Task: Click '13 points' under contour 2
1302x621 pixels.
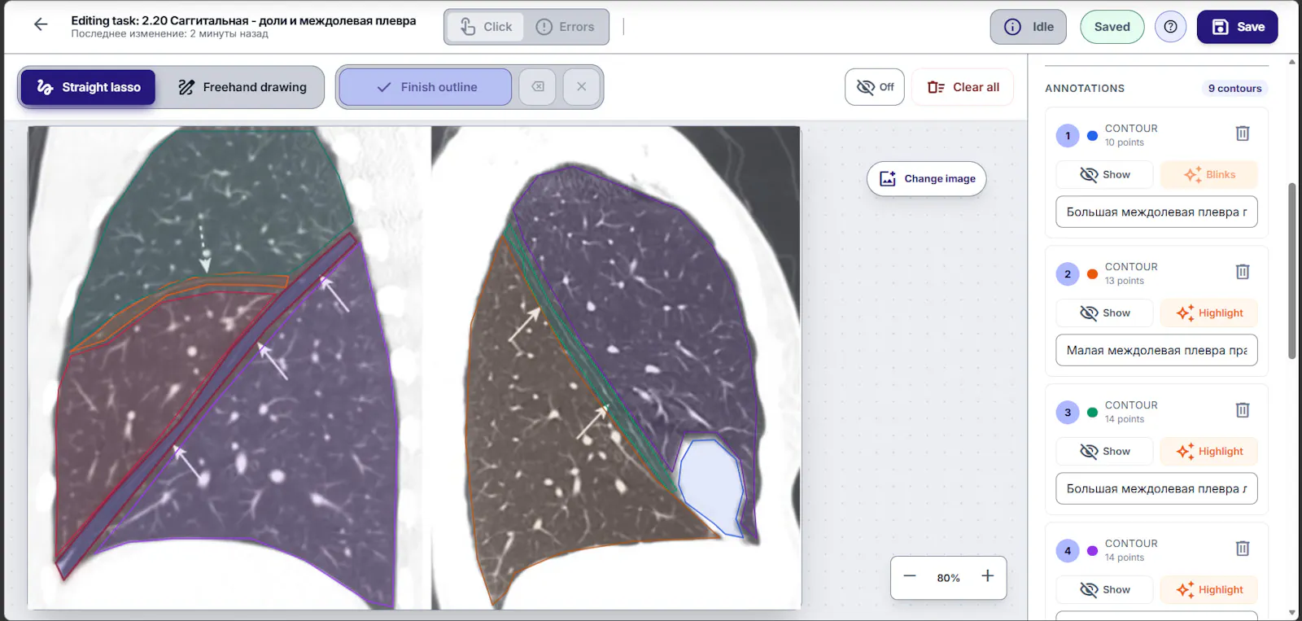Action: click(1124, 281)
